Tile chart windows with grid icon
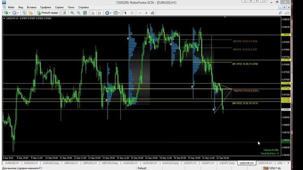 [x=85, y=13]
